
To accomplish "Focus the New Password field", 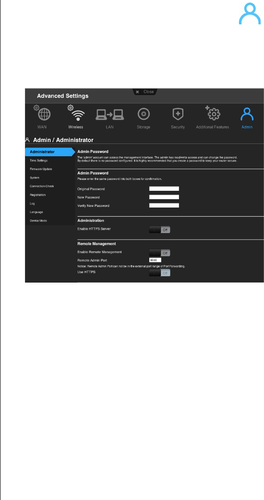I will coord(164,197).
